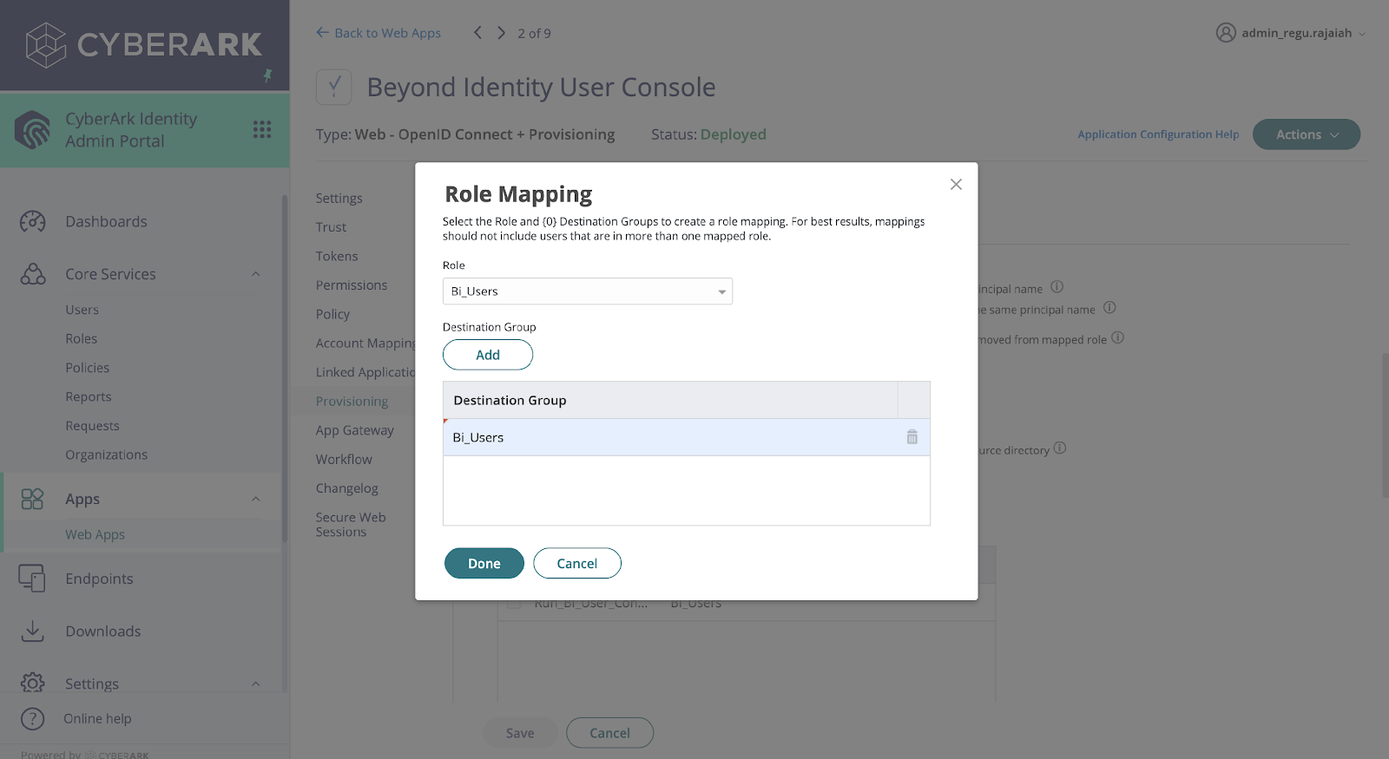The width and height of the screenshot is (1389, 759).
Task: Go back to Web Apps link
Action: [x=379, y=33]
